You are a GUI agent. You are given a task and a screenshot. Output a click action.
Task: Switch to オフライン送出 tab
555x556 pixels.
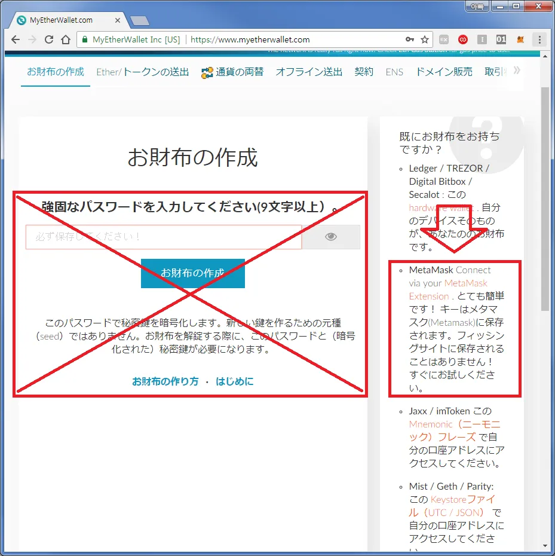309,72
